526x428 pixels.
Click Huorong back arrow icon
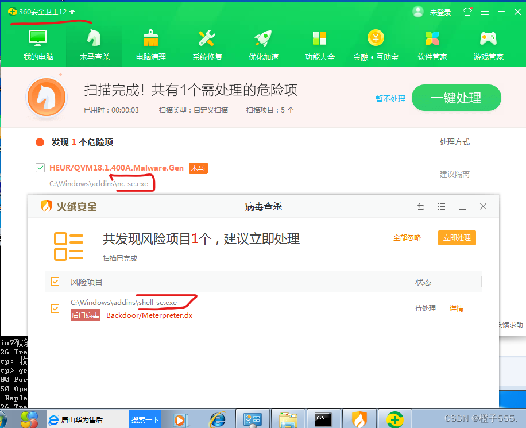tap(421, 206)
